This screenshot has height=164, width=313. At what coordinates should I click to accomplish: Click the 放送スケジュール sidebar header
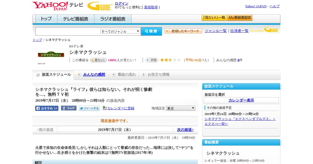[241, 86]
